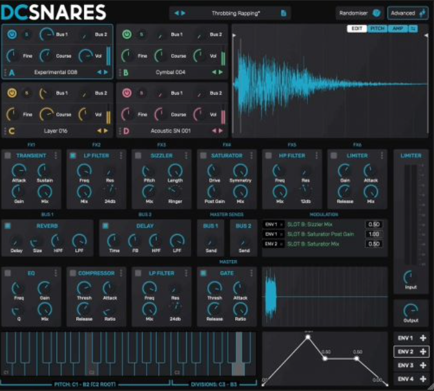
Task: Open SATURATOR options menu dots
Action: point(251,155)
